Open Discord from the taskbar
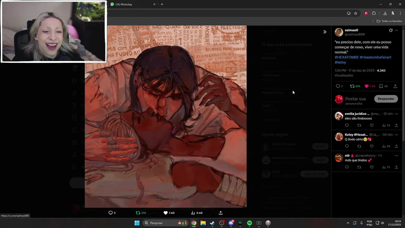This screenshot has height=228, width=405. coord(231,223)
